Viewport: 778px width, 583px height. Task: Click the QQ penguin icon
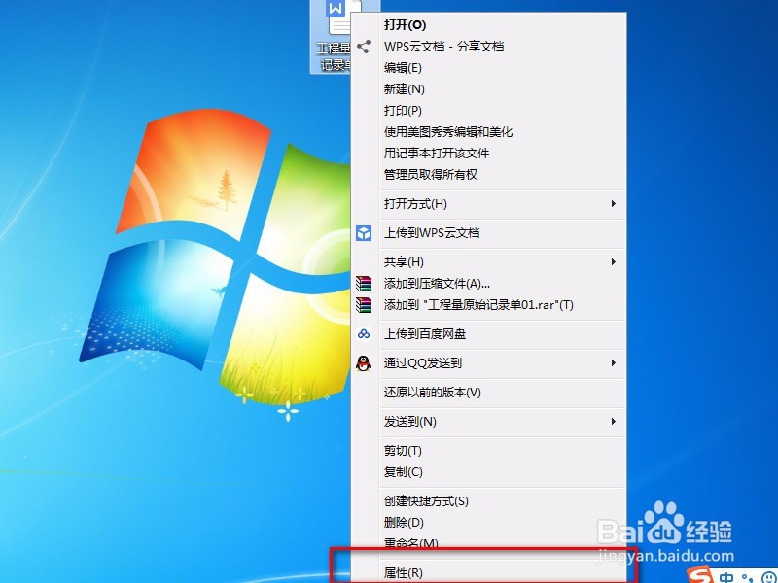point(363,363)
